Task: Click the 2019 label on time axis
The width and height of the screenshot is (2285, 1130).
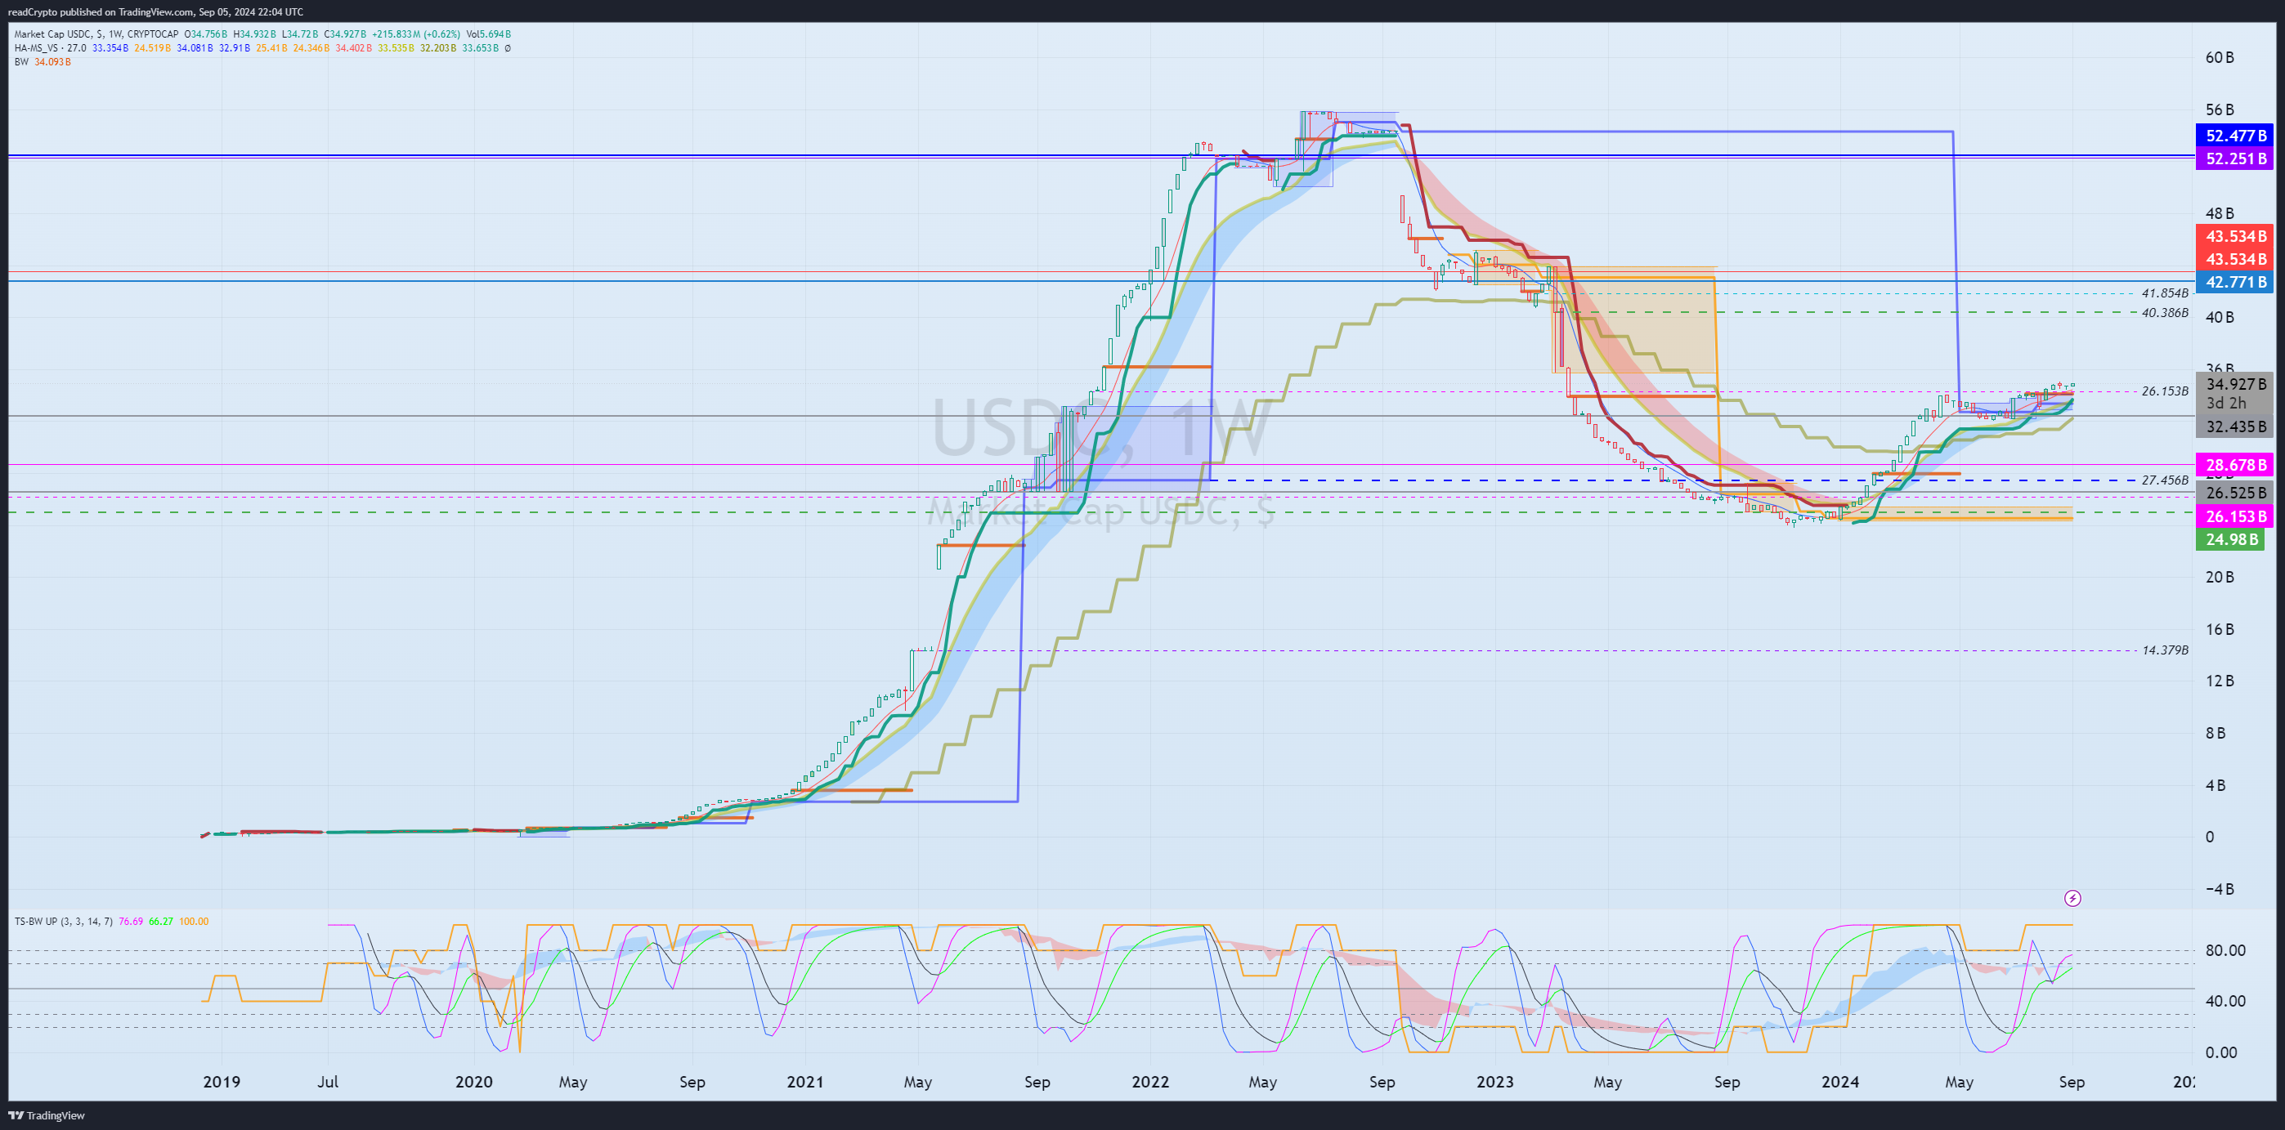Action: (x=222, y=1081)
